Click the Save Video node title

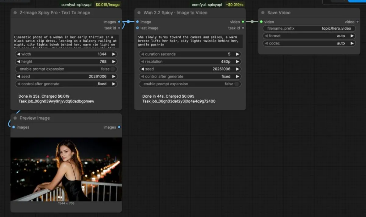tap(279, 13)
